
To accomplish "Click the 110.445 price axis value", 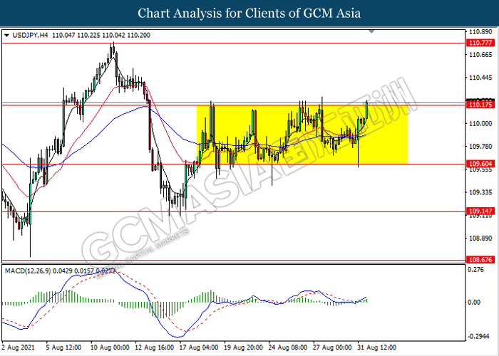I will (x=480, y=78).
